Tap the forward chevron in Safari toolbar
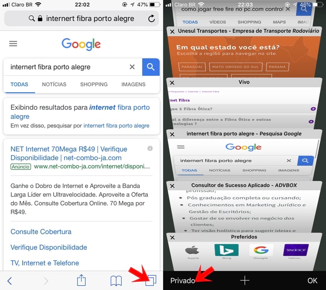This screenshot has height=290, width=326. tap(46, 281)
